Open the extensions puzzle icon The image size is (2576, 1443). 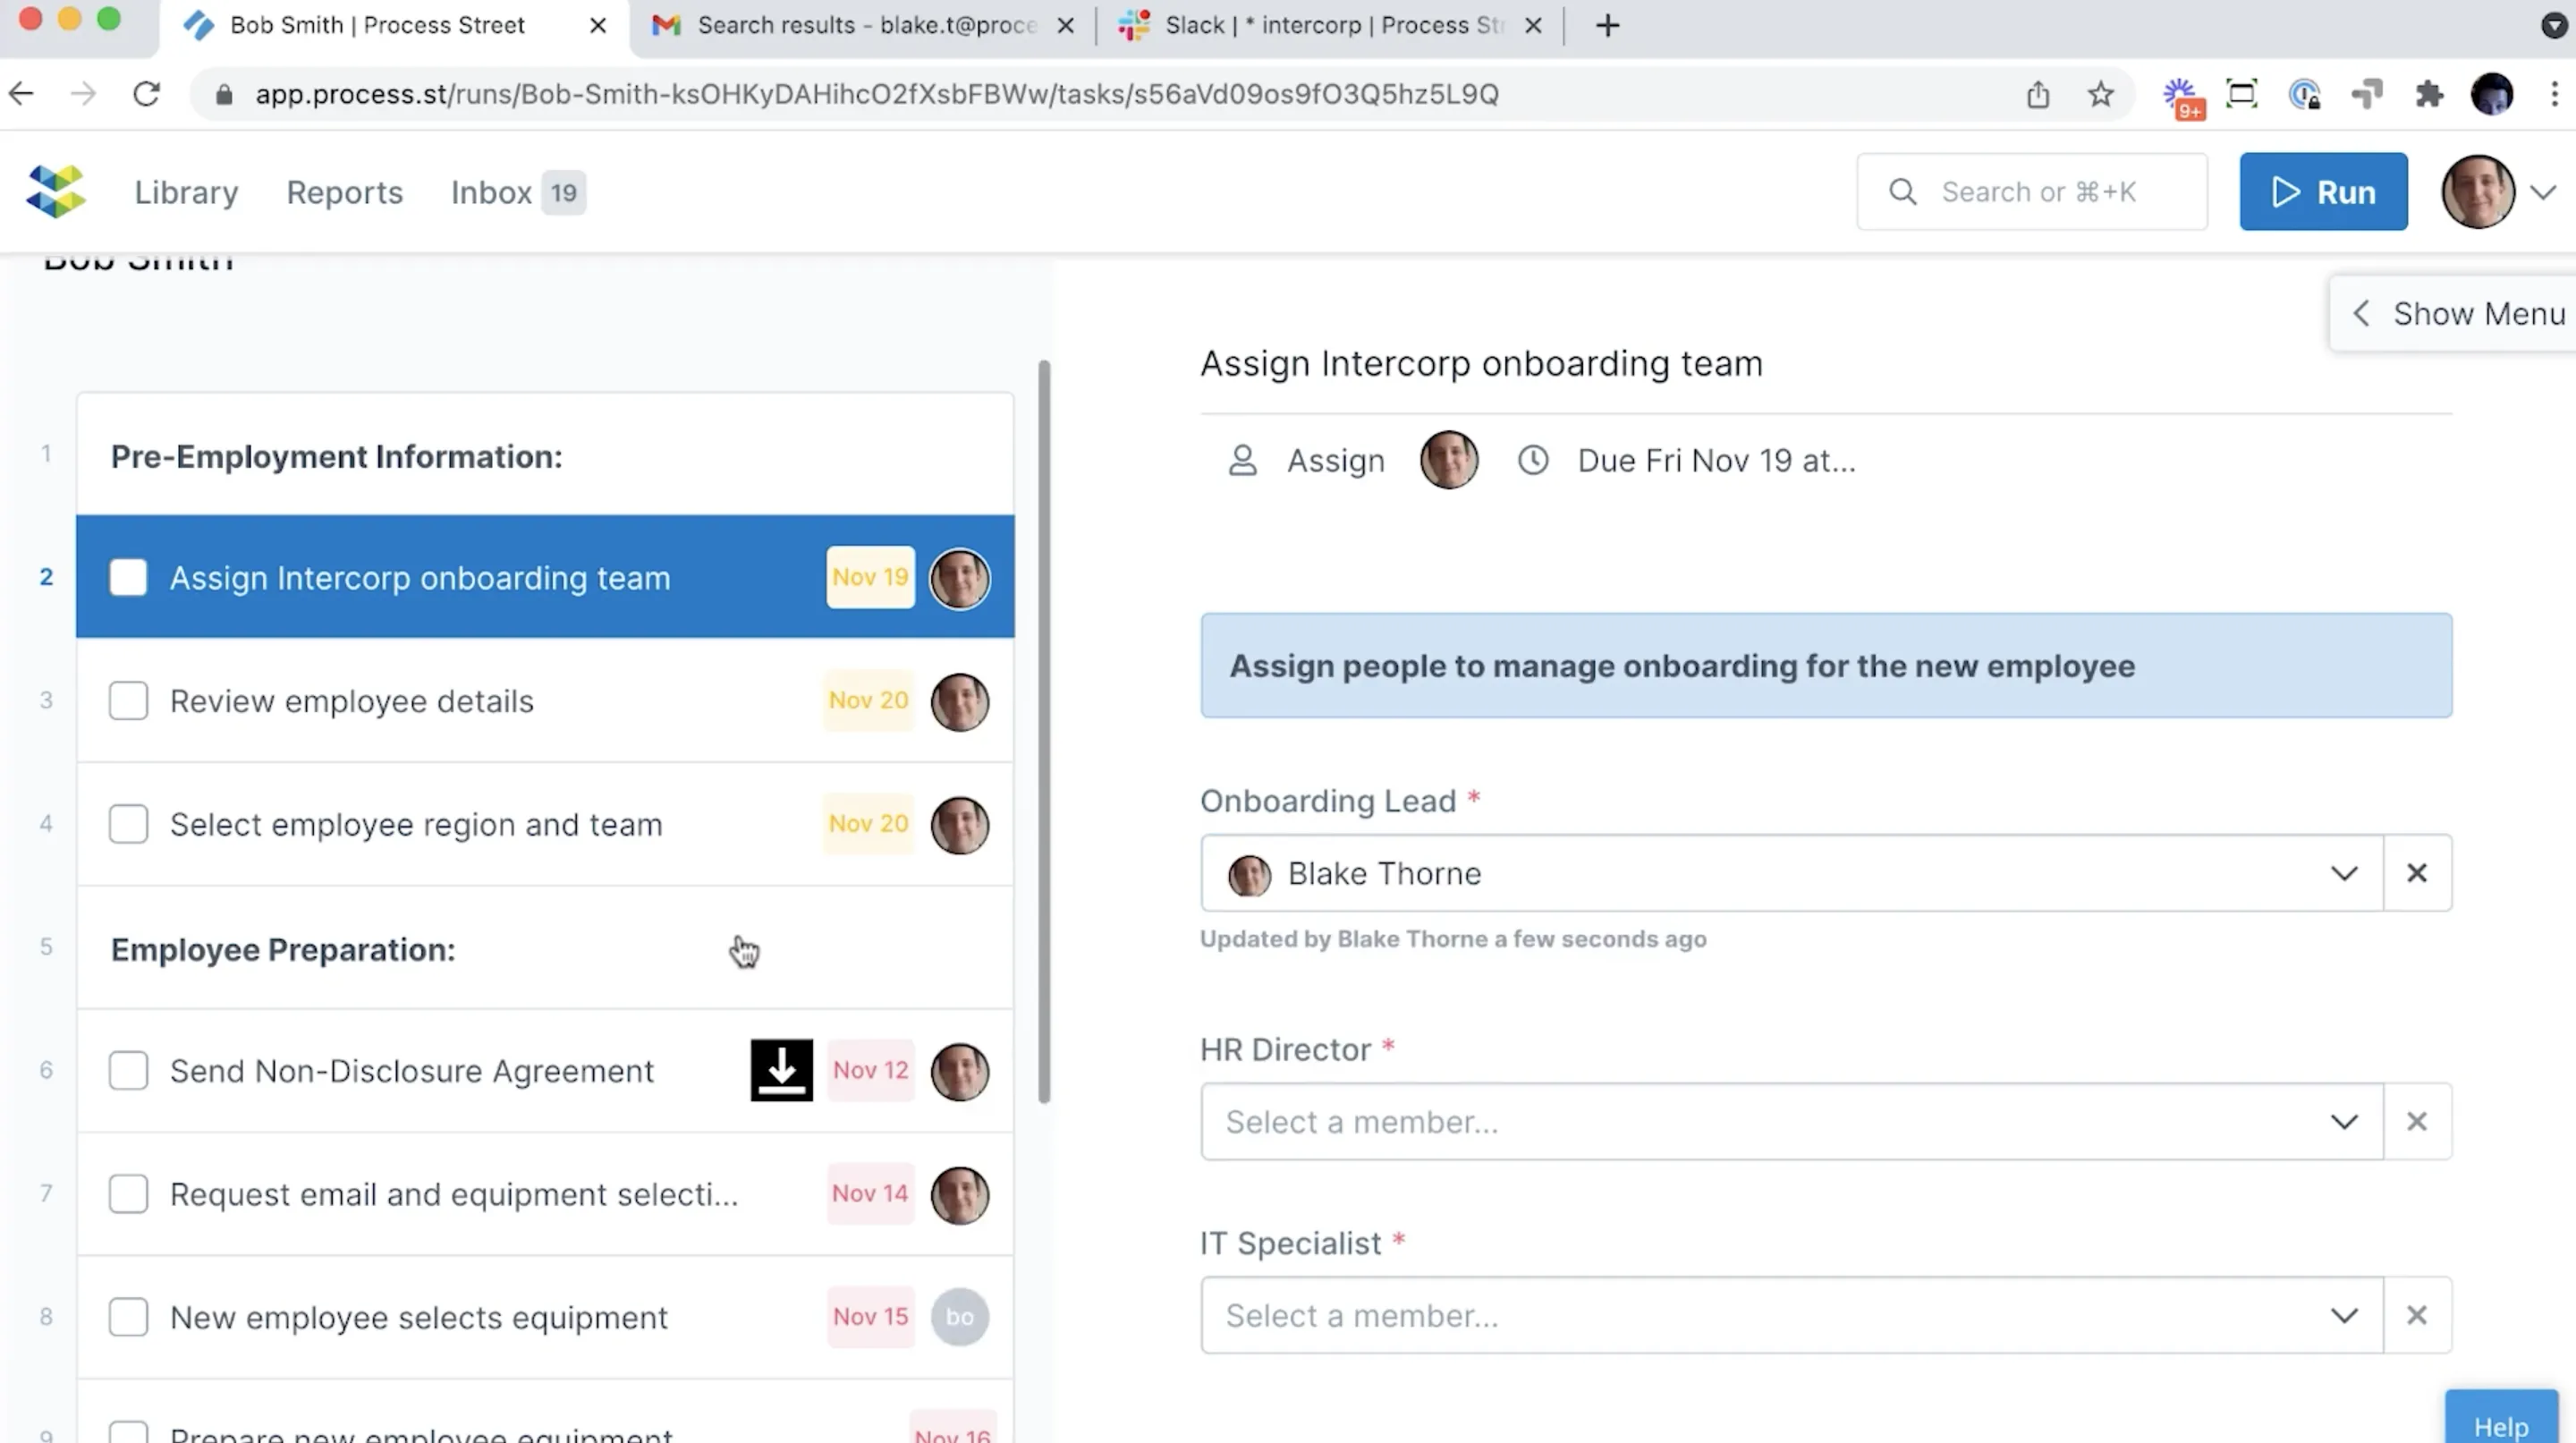tap(2429, 94)
